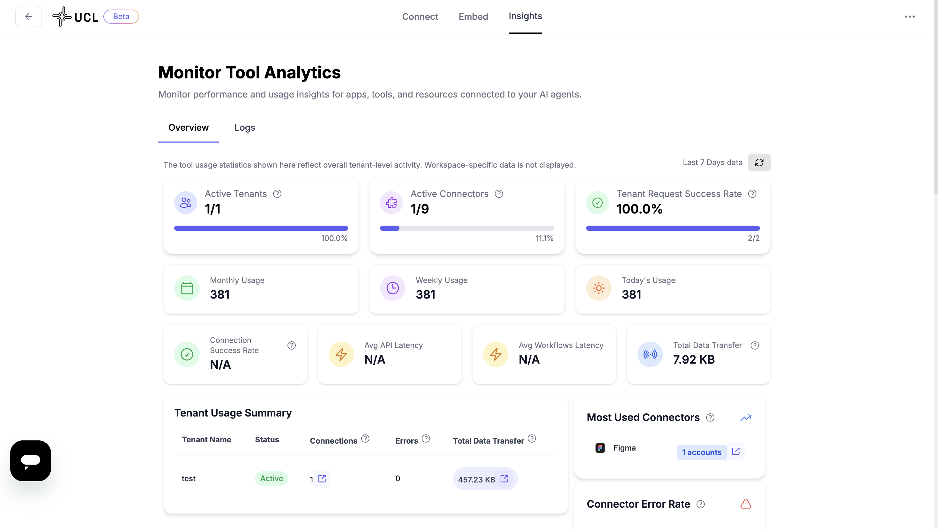Click the Beta badge

[121, 16]
